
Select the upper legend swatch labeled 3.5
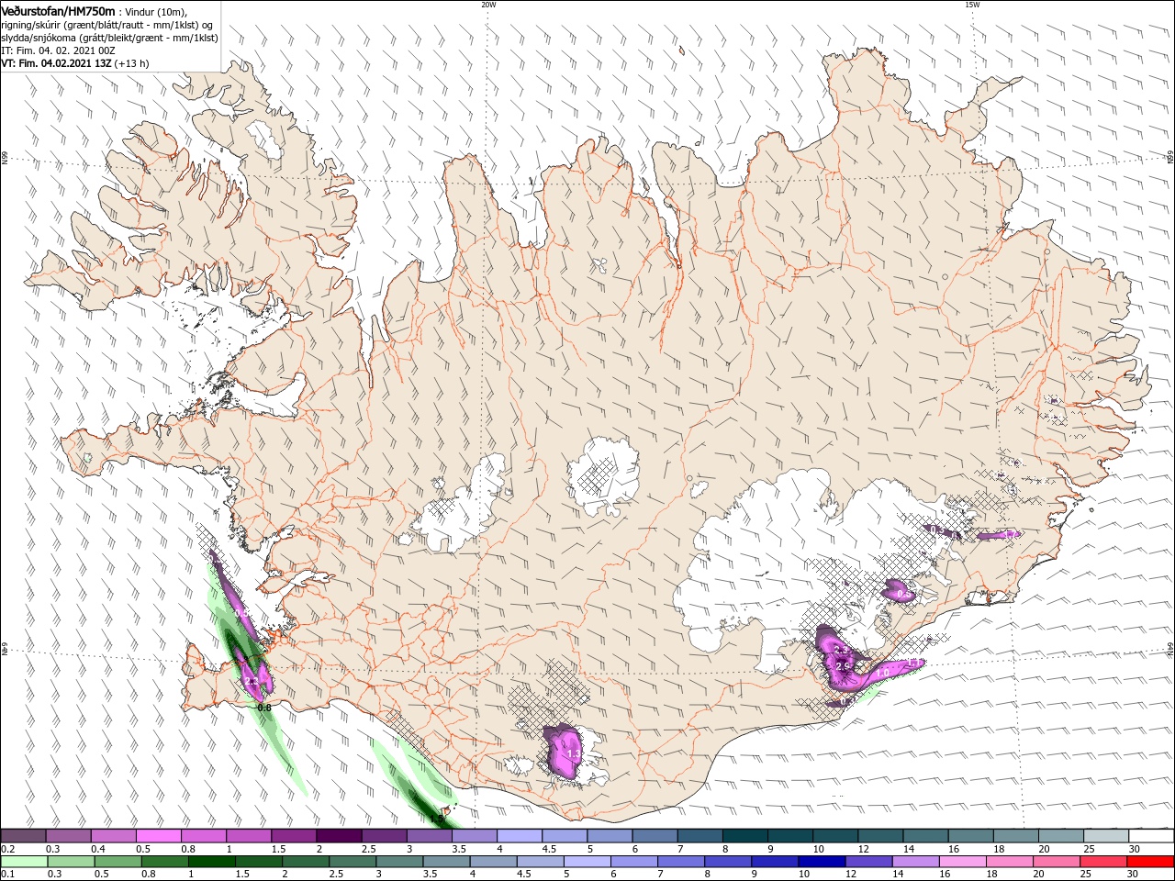pos(474,836)
